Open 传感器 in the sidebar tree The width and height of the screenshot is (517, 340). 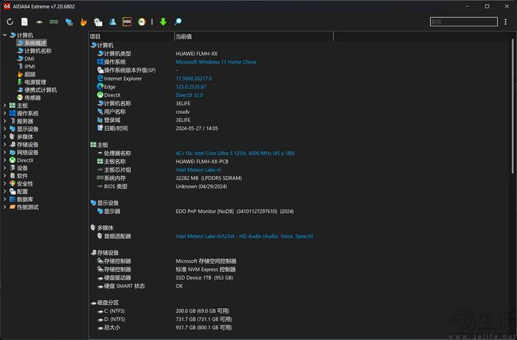29,98
